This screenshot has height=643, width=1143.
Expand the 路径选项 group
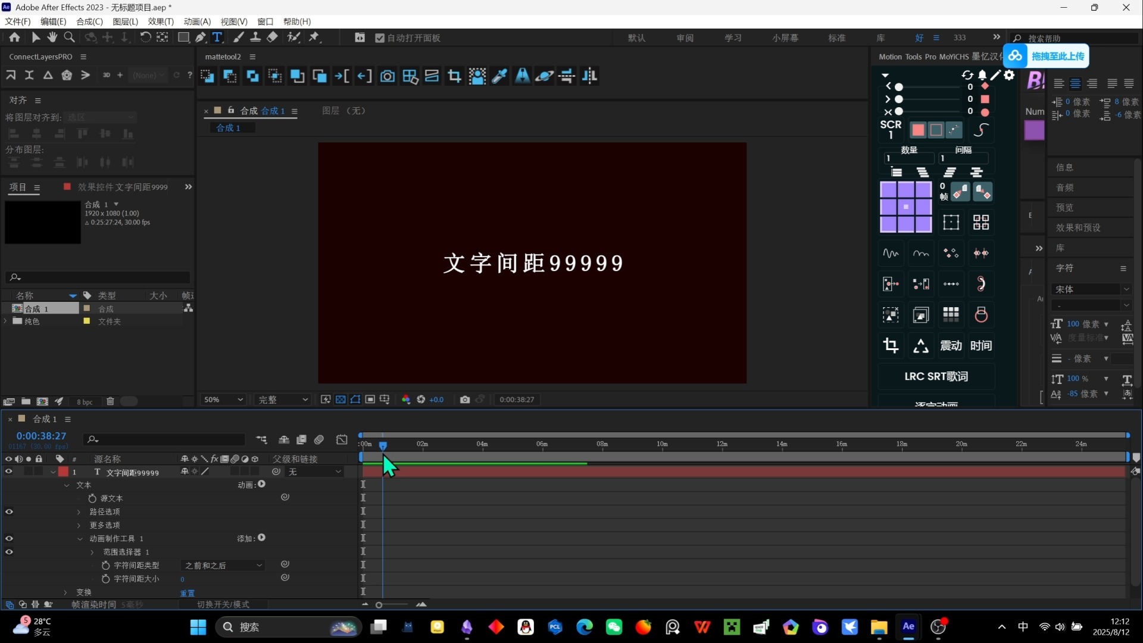coord(79,512)
